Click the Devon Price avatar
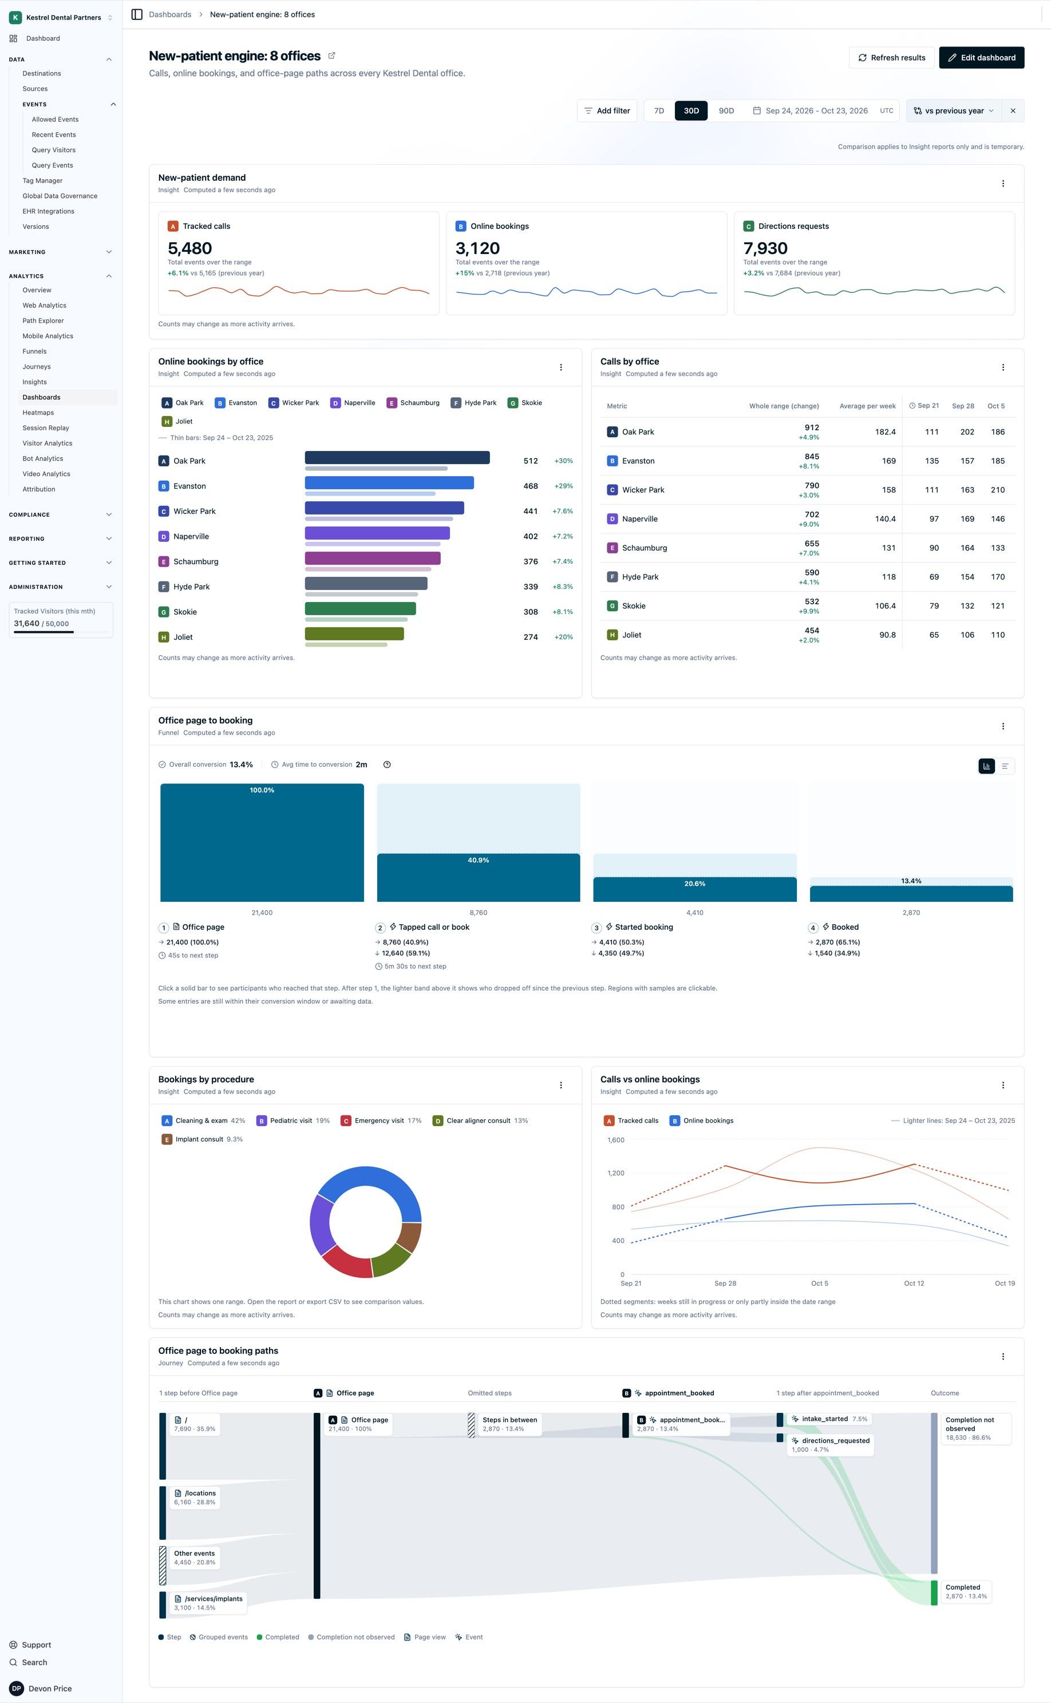The image size is (1051, 1703). pyautogui.click(x=17, y=1688)
